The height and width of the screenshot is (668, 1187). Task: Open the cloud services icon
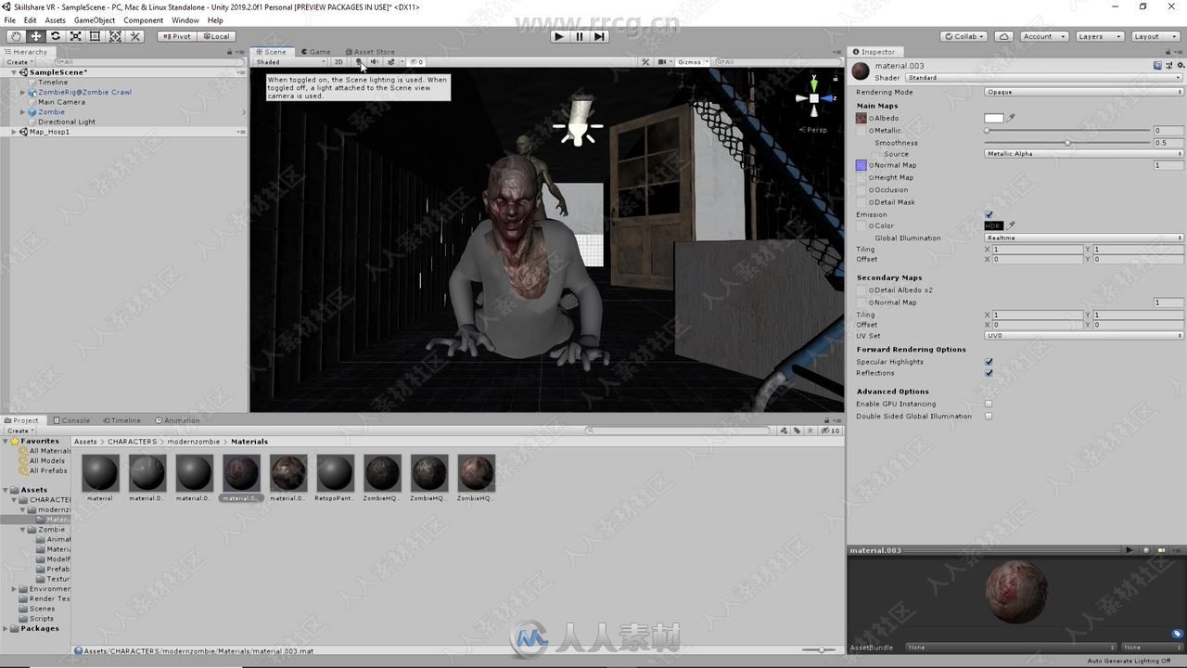[x=1003, y=36]
